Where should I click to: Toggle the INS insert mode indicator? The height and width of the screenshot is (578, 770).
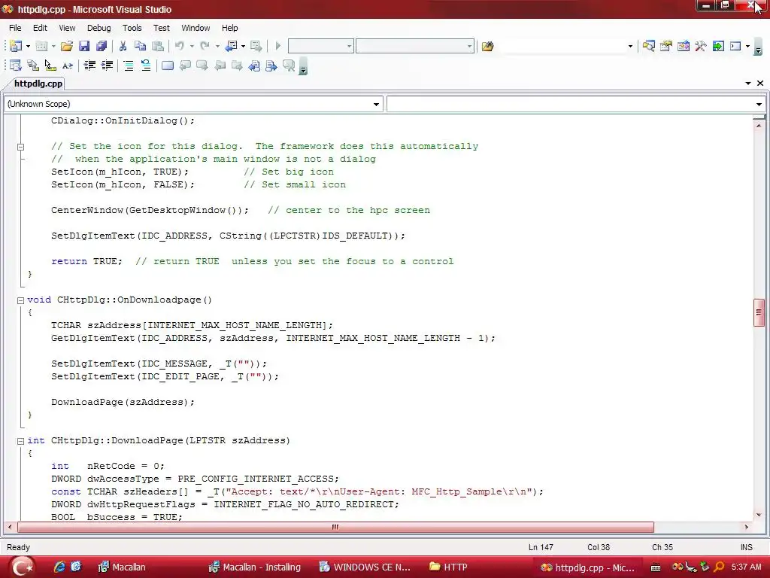tap(746, 547)
